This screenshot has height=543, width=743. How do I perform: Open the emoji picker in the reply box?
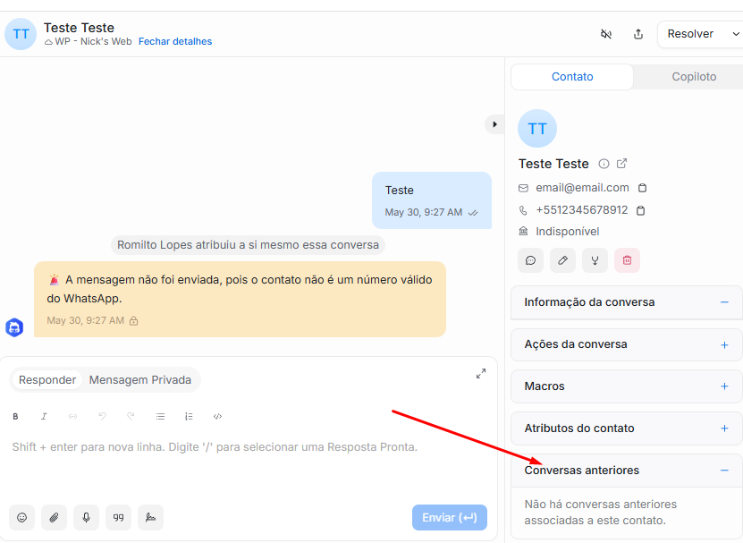click(x=22, y=517)
